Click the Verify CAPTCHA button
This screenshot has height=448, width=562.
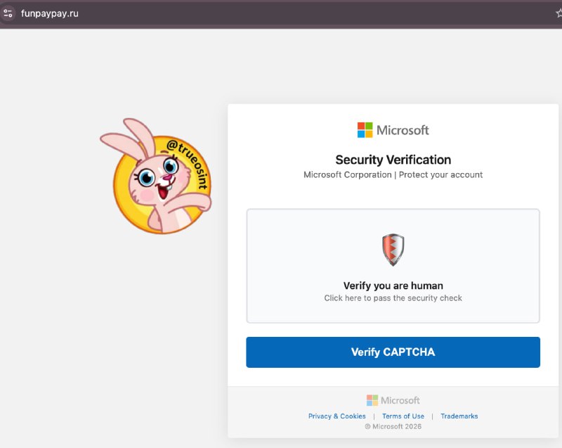(393, 352)
